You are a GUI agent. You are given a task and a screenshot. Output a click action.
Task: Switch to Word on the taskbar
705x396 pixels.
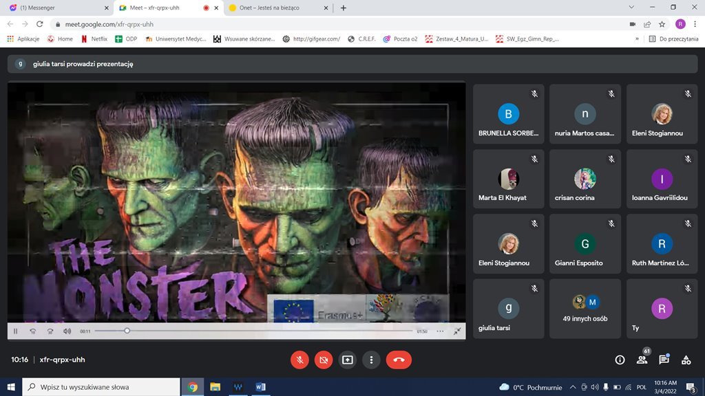click(260, 387)
